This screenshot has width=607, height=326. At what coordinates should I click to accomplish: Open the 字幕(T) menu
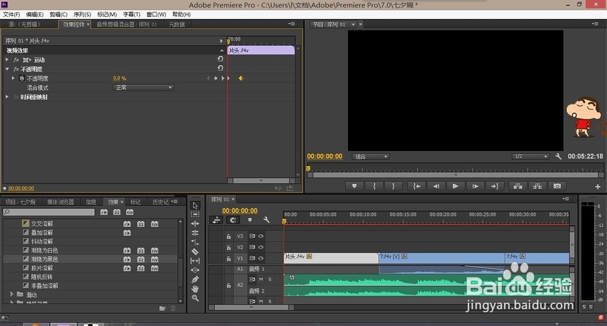coord(132,15)
